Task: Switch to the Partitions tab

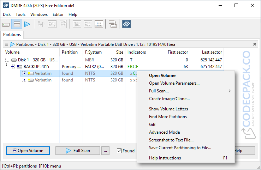Action: [12, 35]
